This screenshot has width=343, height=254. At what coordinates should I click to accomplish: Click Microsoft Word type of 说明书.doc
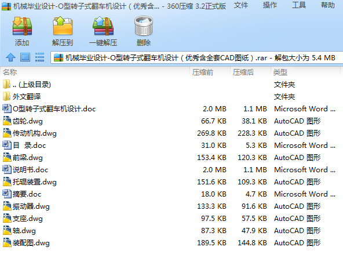point(305,170)
